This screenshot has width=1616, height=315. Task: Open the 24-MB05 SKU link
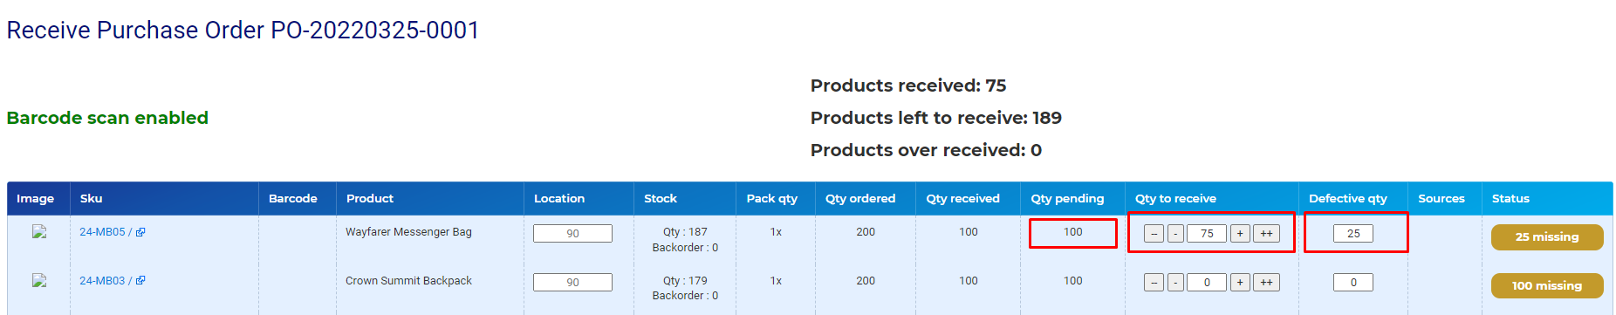pos(102,232)
